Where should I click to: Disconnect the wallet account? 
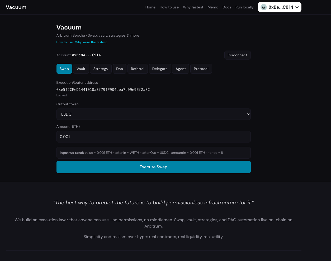[237, 55]
